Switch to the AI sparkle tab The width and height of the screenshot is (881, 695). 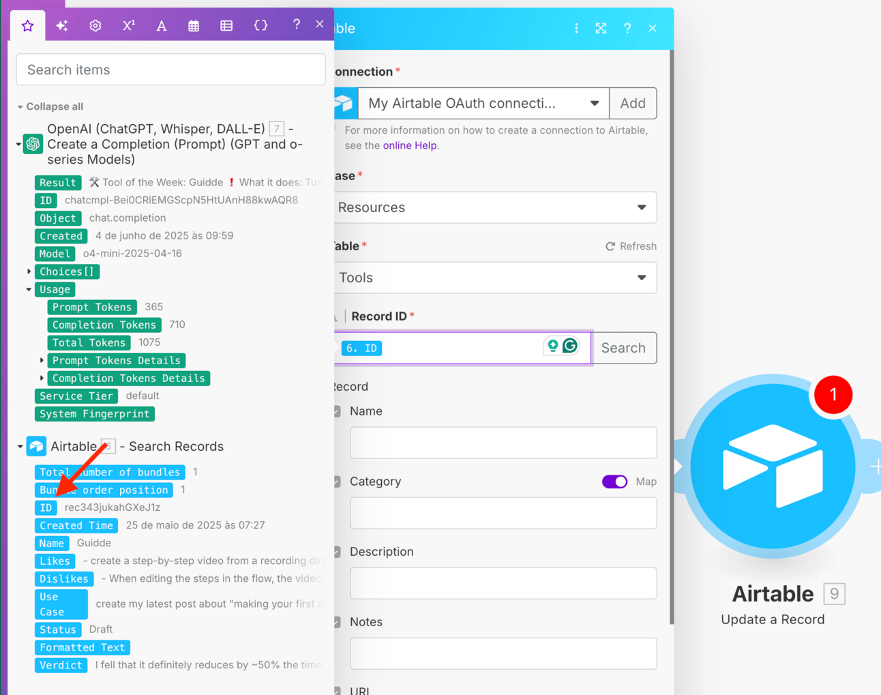62,26
